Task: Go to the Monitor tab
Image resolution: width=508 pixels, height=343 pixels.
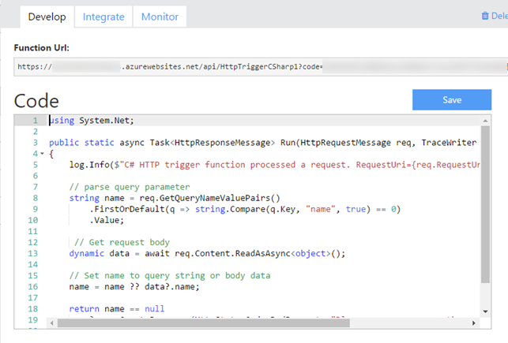Action: [160, 17]
